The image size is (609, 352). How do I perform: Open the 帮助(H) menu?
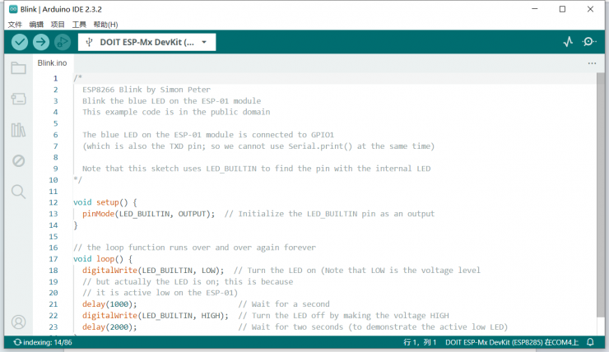pyautogui.click(x=105, y=25)
